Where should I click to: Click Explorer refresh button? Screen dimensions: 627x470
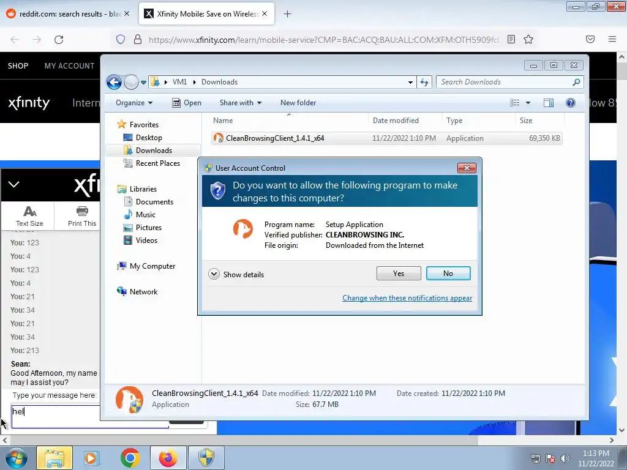coord(424,83)
